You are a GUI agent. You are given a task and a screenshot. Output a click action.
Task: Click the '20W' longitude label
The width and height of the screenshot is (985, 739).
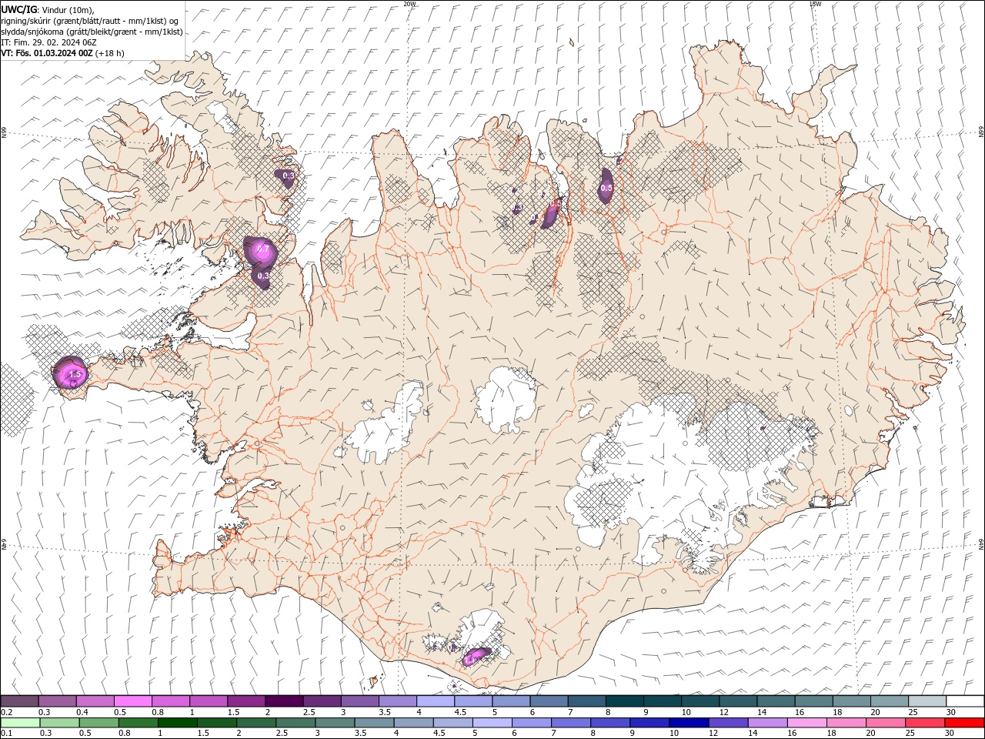tap(410, 4)
